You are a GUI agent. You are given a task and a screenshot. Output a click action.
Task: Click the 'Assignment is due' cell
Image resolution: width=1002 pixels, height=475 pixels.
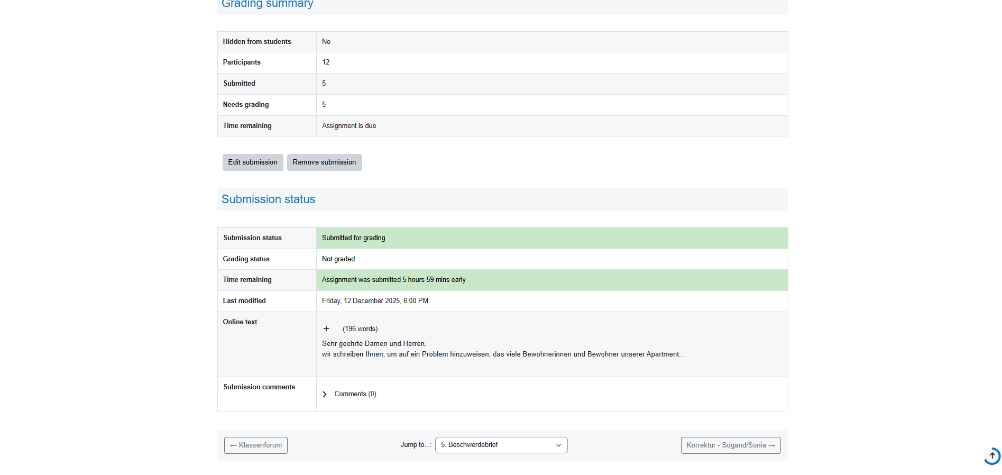pyautogui.click(x=349, y=126)
